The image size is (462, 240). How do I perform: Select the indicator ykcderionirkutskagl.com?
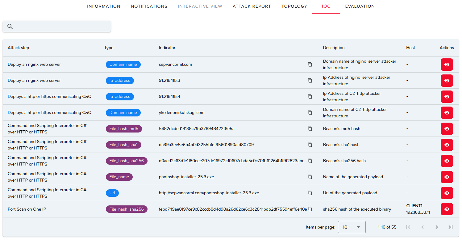click(182, 113)
